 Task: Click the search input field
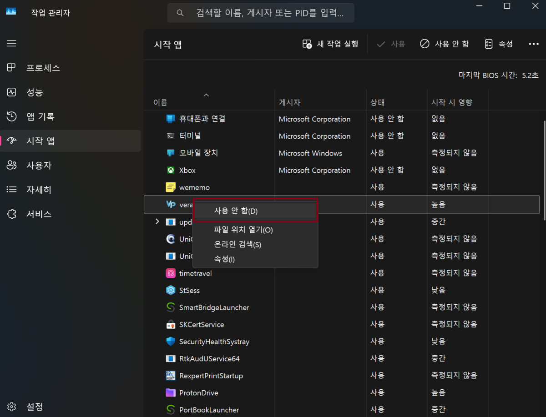[261, 13]
